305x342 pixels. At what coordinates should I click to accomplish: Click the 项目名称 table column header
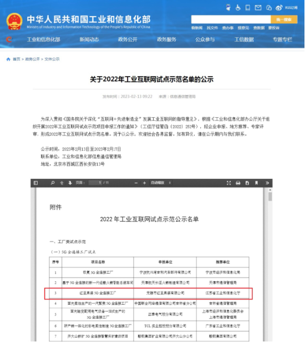click(x=98, y=262)
